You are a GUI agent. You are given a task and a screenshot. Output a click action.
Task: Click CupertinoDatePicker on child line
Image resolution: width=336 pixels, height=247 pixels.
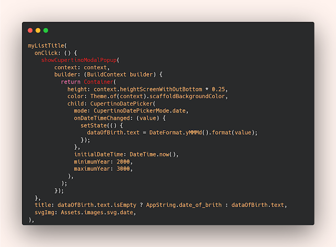[x=121, y=104]
